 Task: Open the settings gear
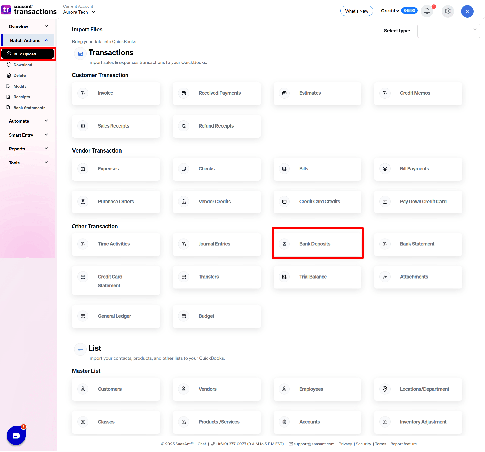pyautogui.click(x=448, y=11)
